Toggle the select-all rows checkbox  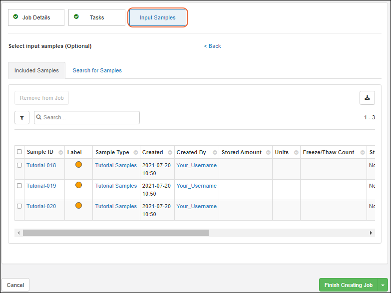tap(19, 152)
